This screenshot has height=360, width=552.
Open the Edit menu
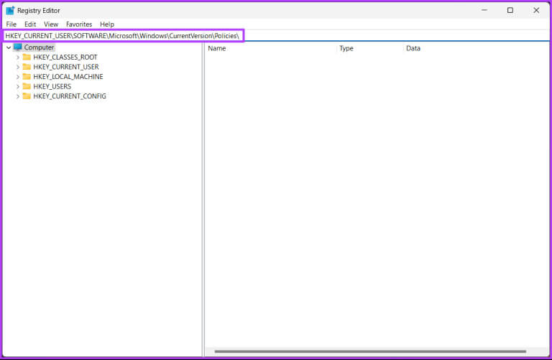click(x=30, y=24)
